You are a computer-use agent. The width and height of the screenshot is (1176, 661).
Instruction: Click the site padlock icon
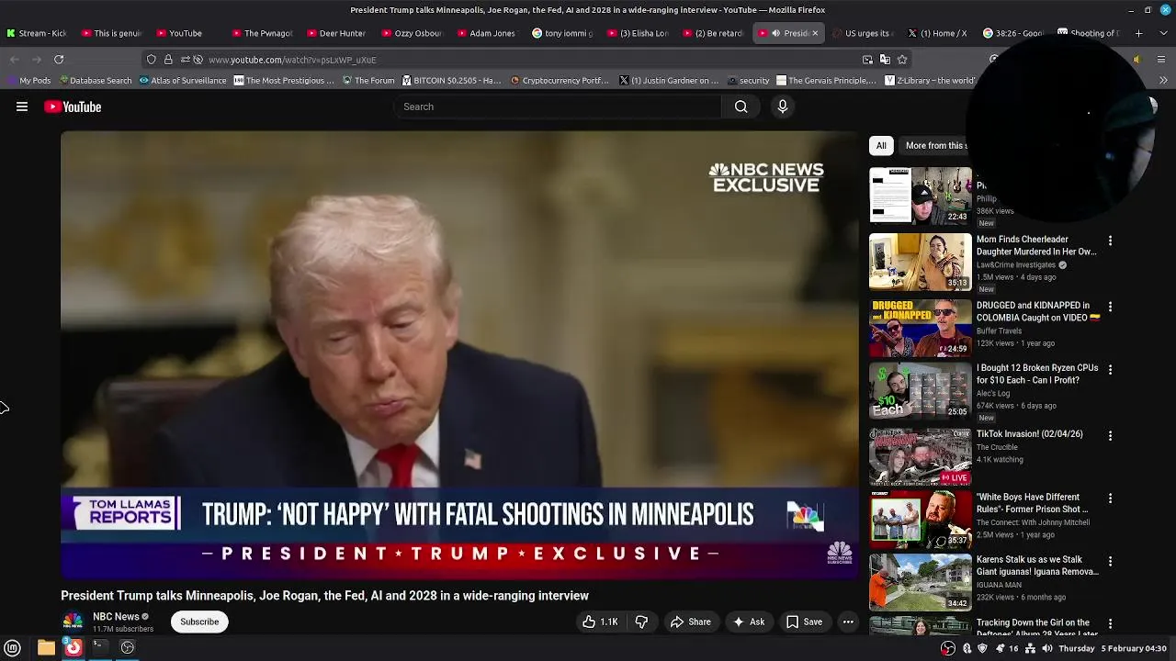tap(168, 60)
